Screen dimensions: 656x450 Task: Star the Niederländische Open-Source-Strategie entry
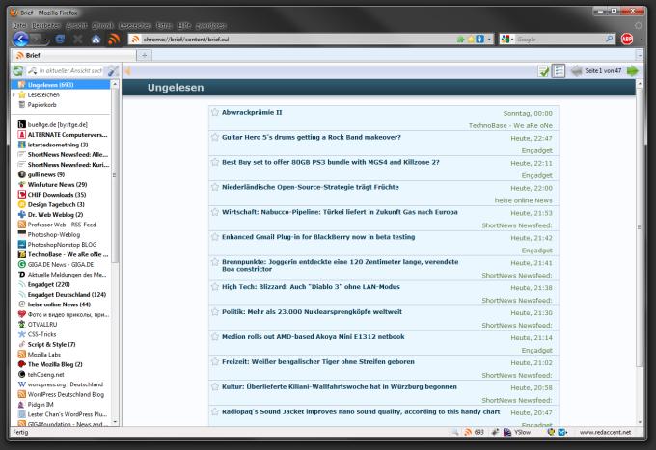pos(215,187)
